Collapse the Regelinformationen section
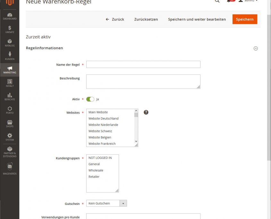The height and width of the screenshot is (219, 271). (256, 48)
